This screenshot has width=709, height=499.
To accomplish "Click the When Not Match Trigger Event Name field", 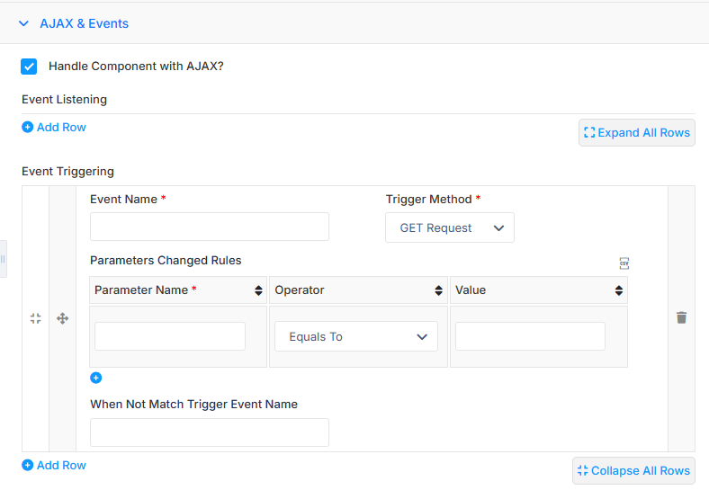I will click(210, 432).
